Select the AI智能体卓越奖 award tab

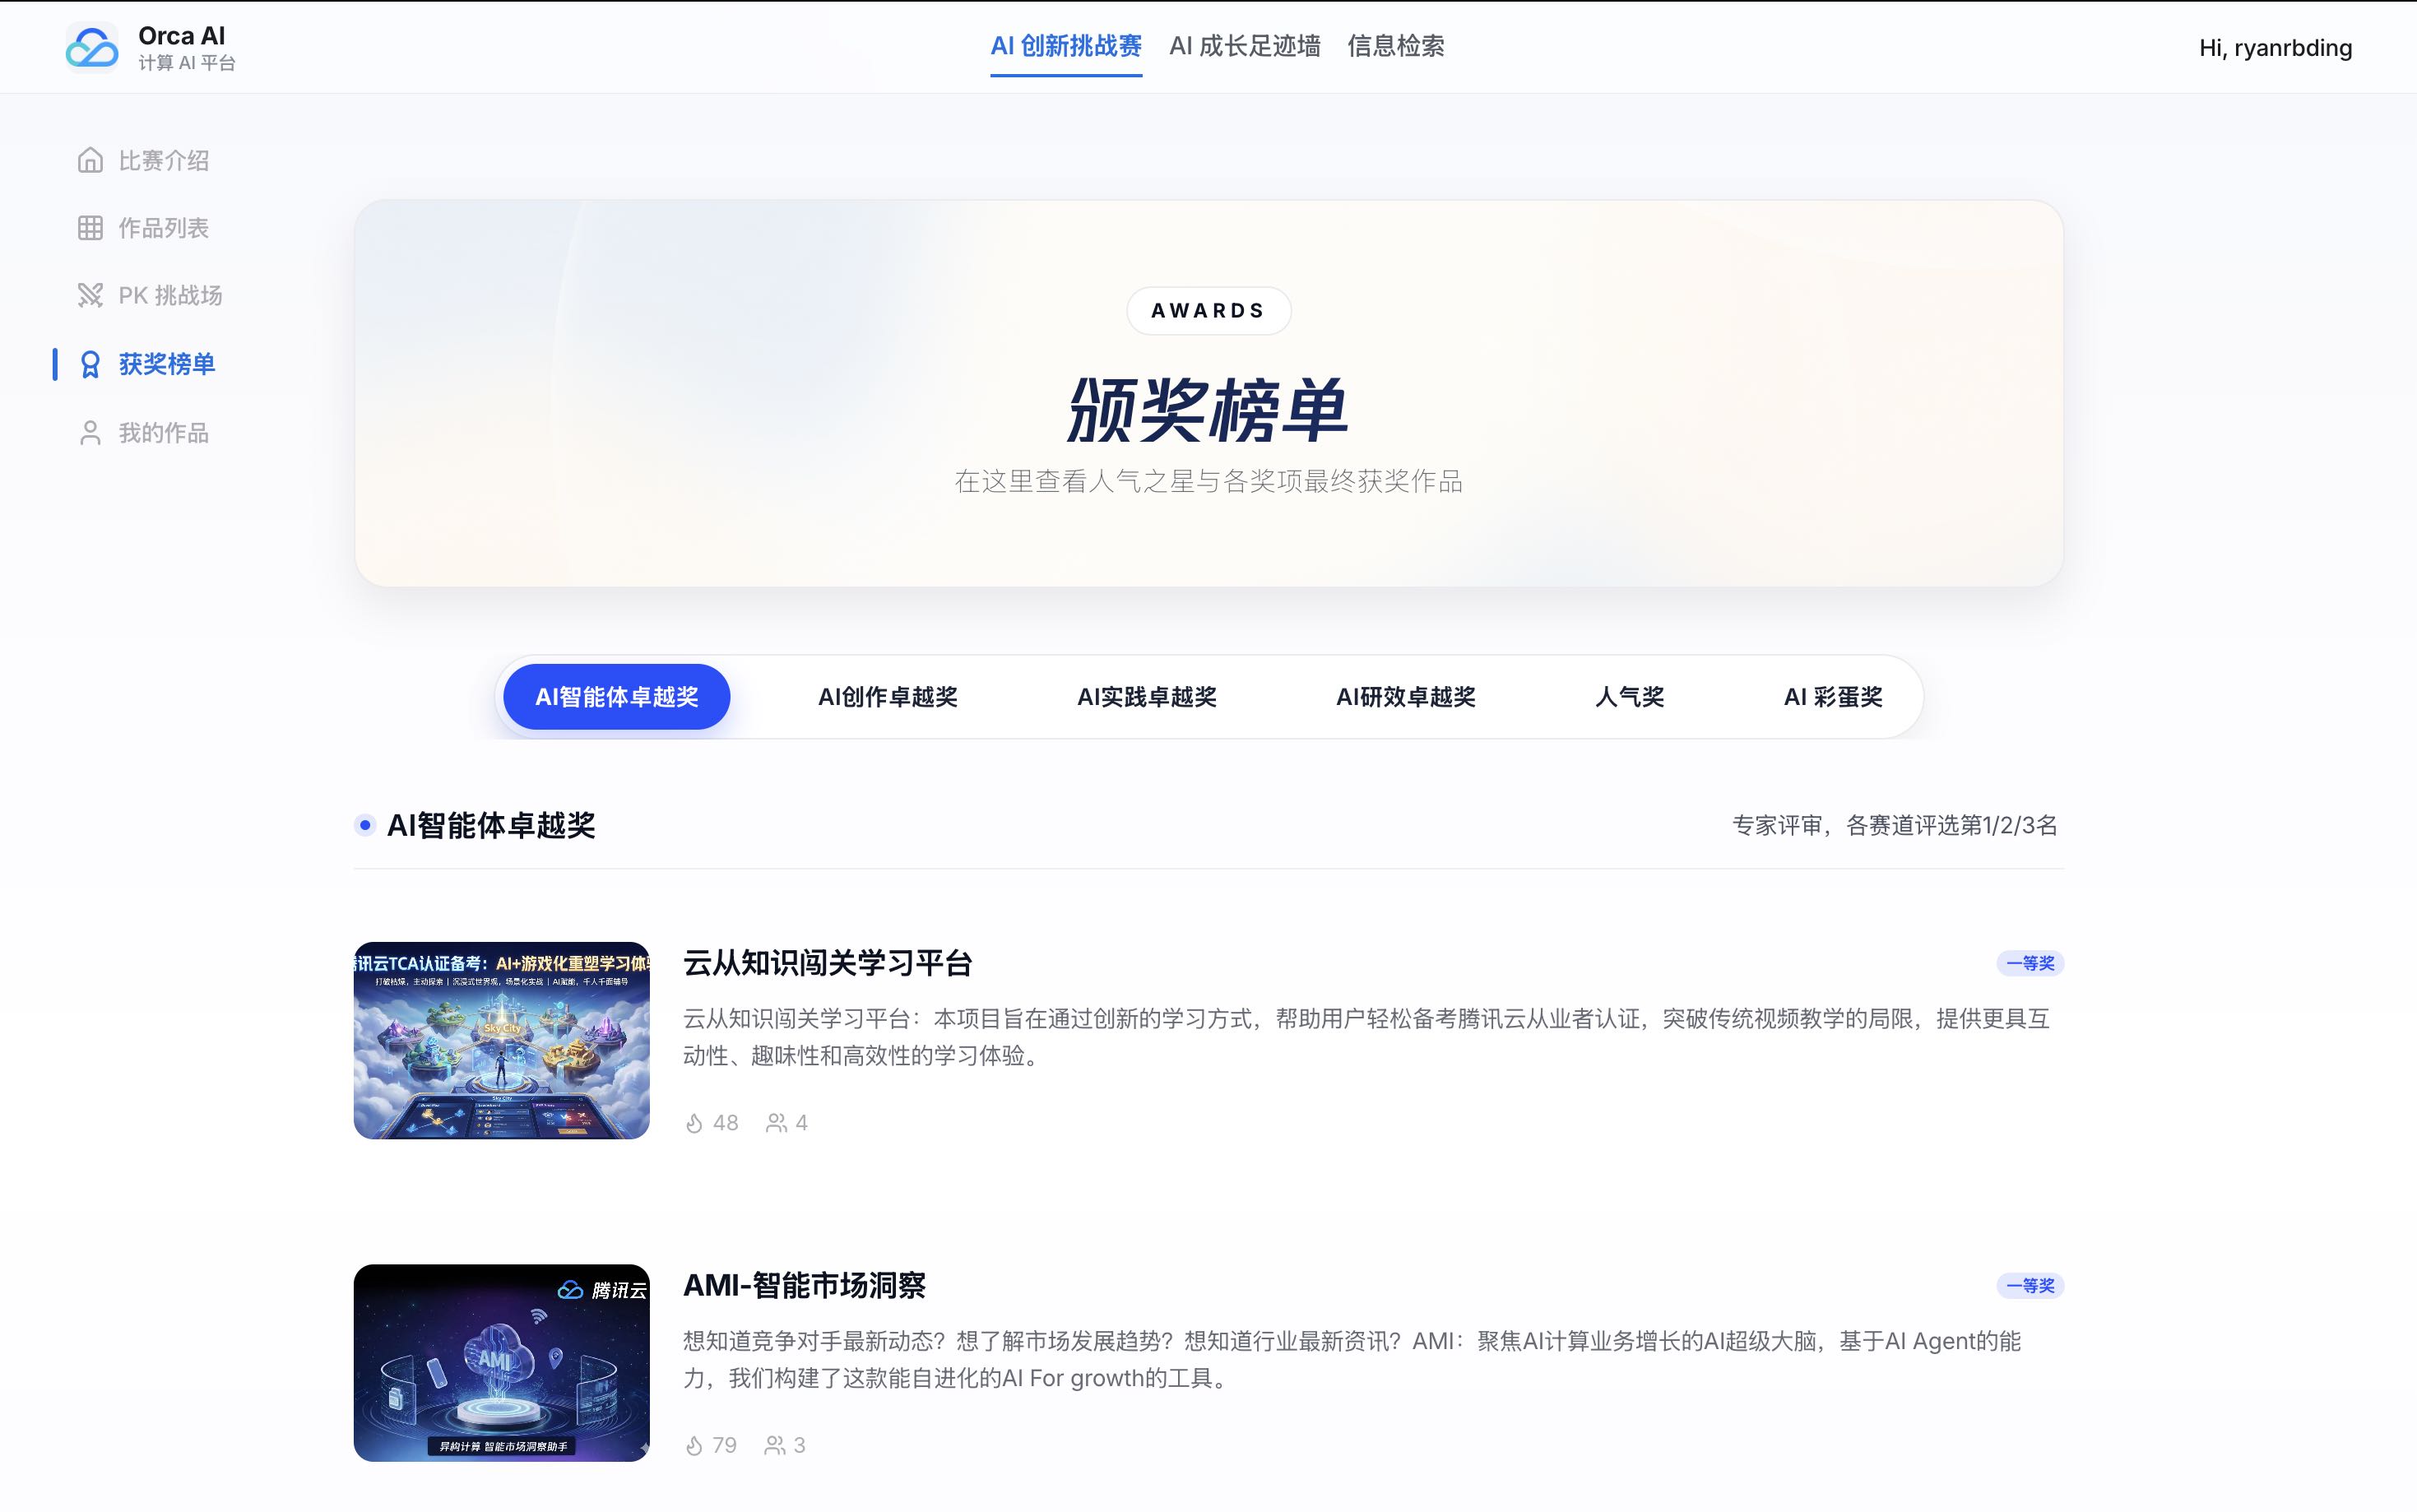[x=617, y=697]
